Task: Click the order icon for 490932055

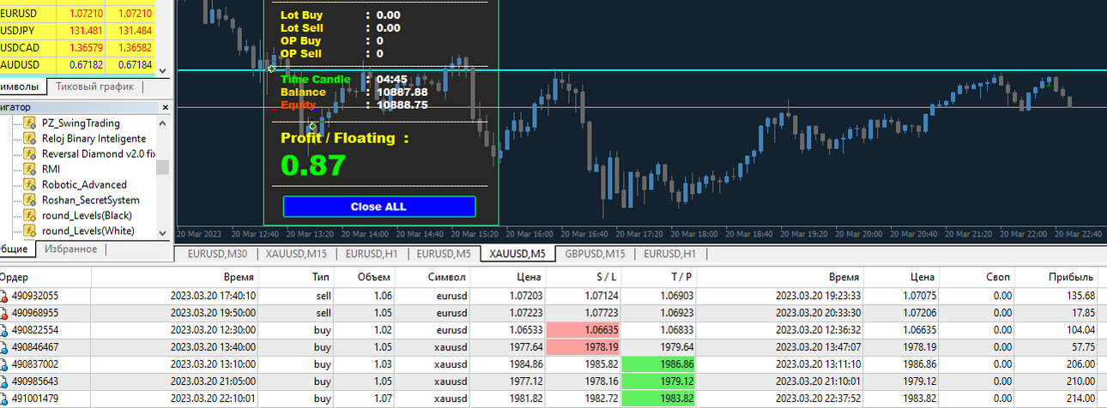Action: [5, 296]
